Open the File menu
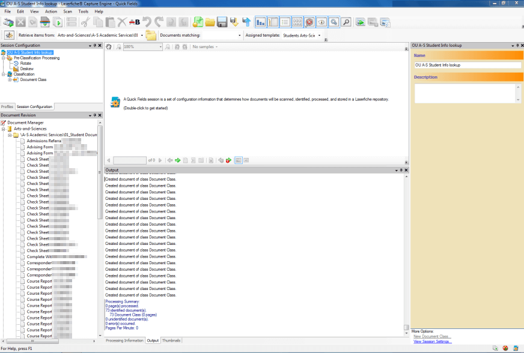Image resolution: width=524 pixels, height=353 pixels. [x=7, y=11]
